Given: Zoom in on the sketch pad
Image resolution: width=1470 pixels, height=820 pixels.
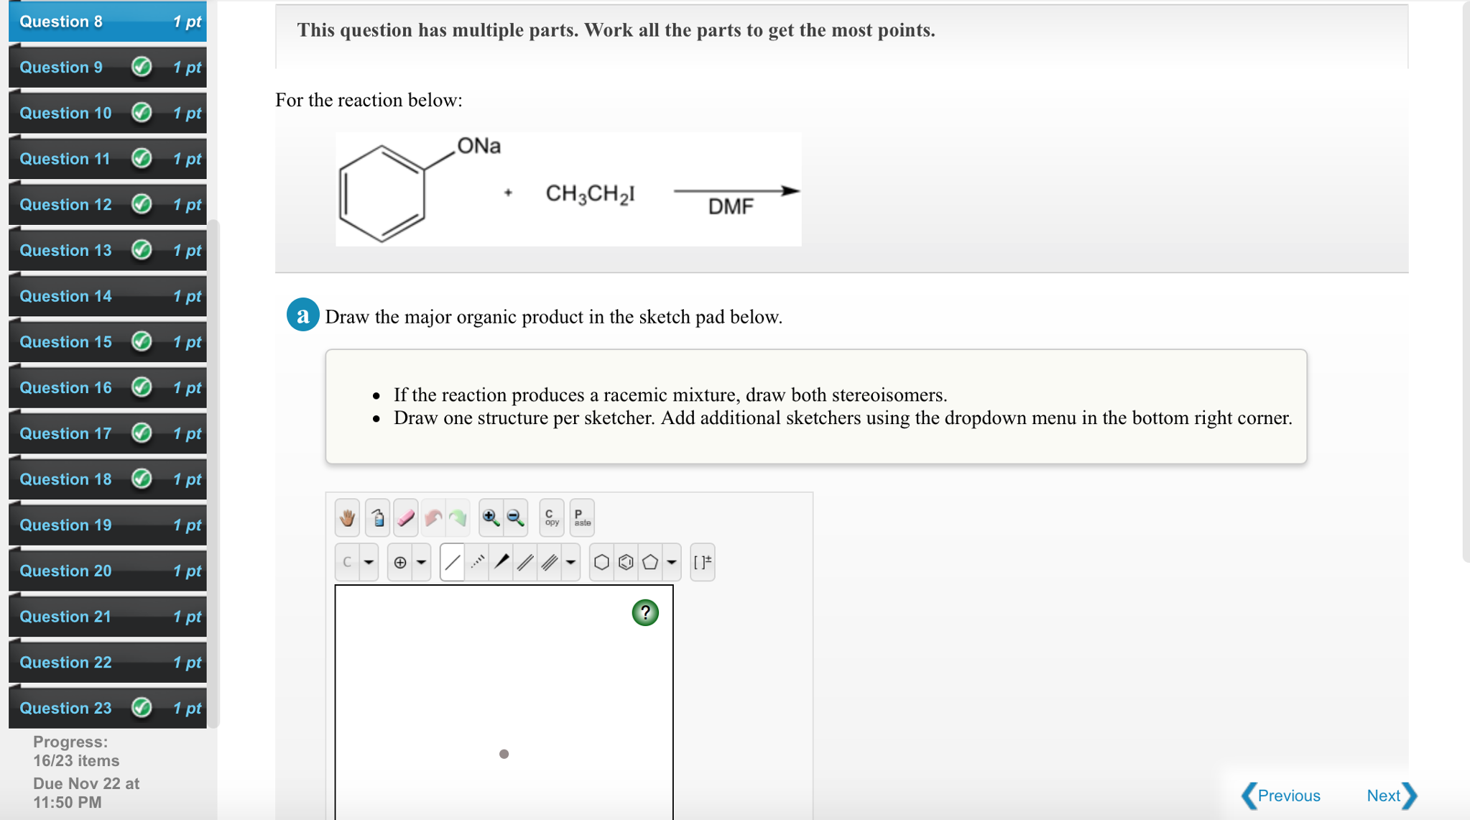Looking at the screenshot, I should point(491,518).
